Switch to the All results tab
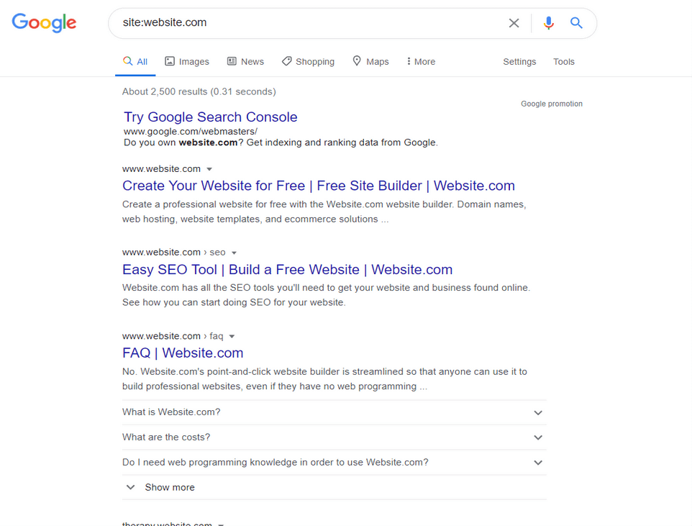 pyautogui.click(x=135, y=61)
